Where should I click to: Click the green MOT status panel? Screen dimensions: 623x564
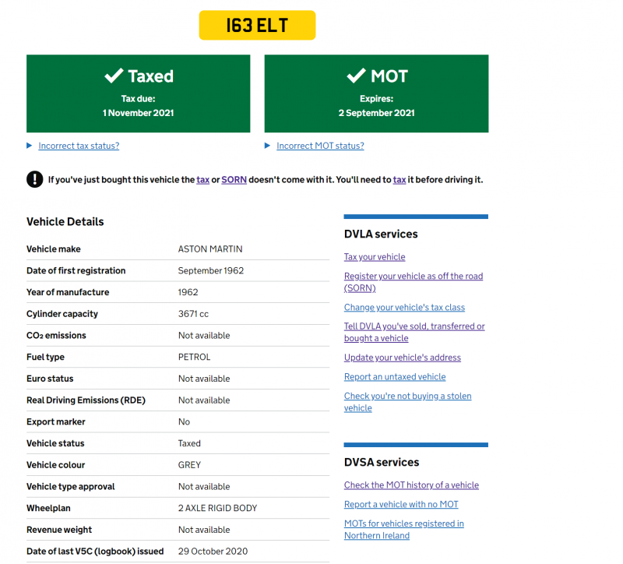pos(376,93)
